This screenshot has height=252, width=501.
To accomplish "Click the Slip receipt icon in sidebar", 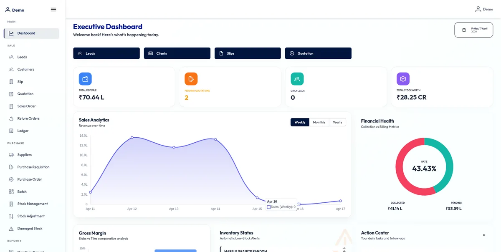I will pos(11,82).
